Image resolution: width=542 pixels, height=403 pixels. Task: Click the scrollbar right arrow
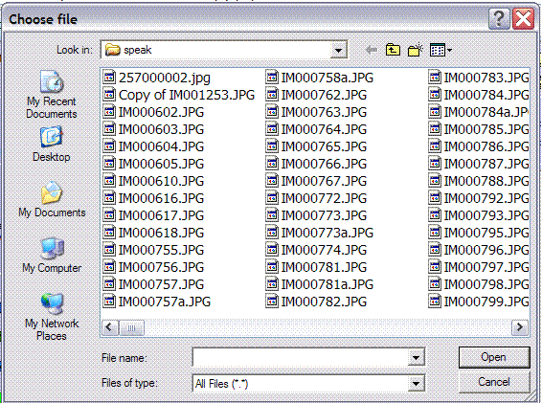(x=520, y=327)
